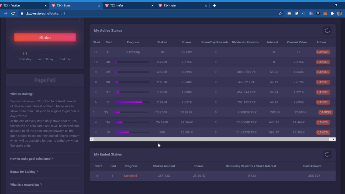This screenshot has width=345, height=194.
Task: Open the browser Extensions puzzle icon
Action: point(332,13)
